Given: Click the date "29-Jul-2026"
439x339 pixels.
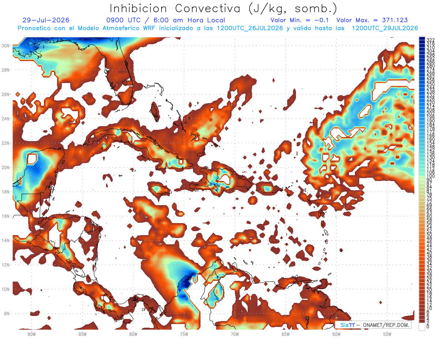Looking at the screenshot, I should pos(46,20).
